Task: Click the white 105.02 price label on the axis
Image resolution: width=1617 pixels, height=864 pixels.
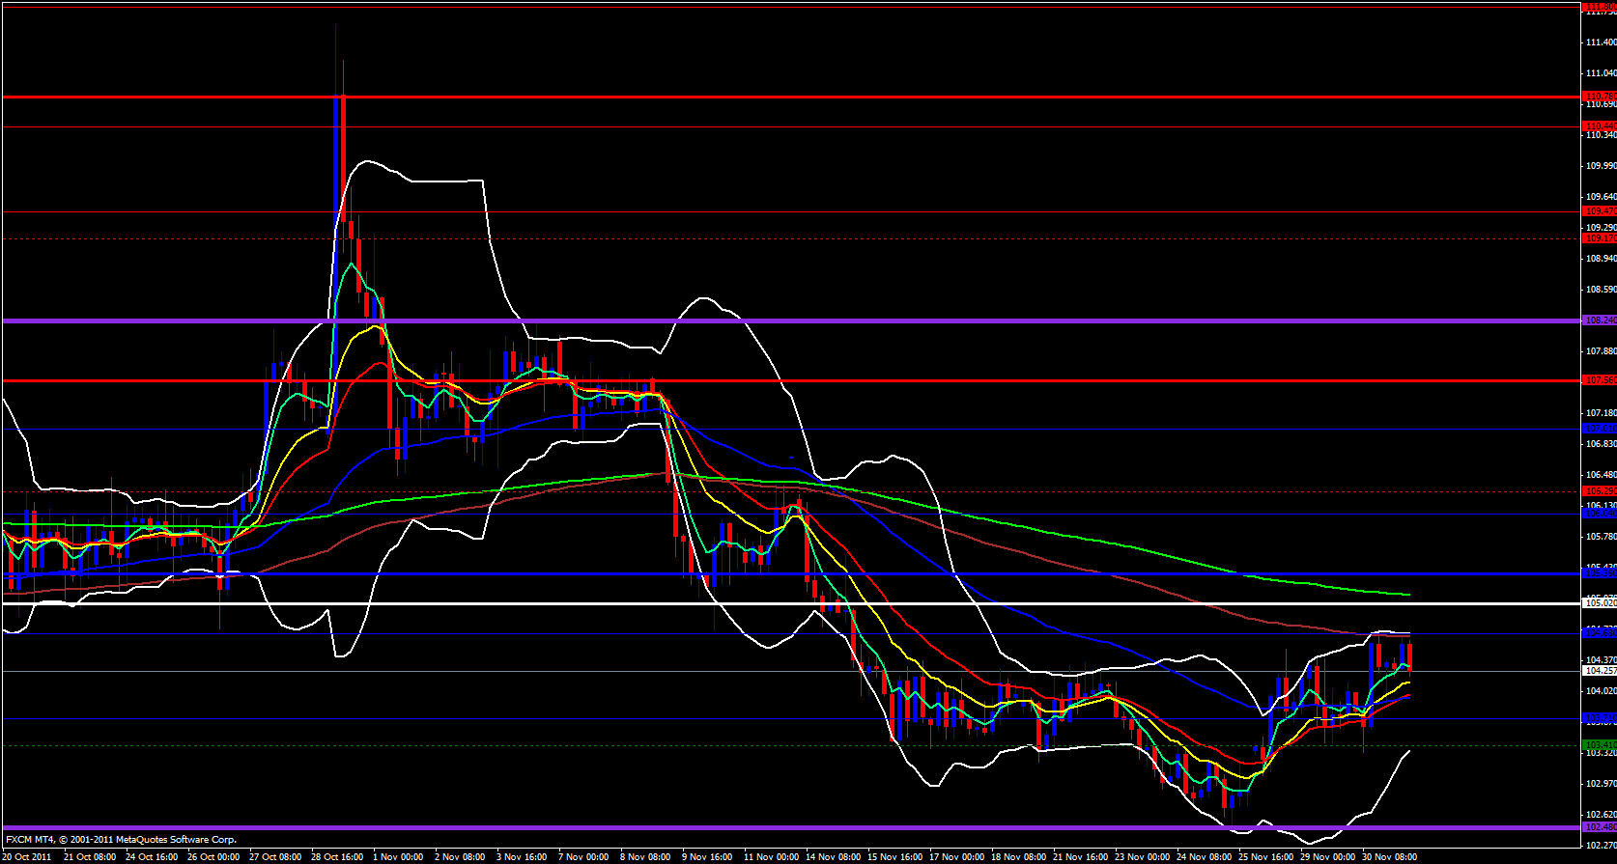Action: [1600, 603]
